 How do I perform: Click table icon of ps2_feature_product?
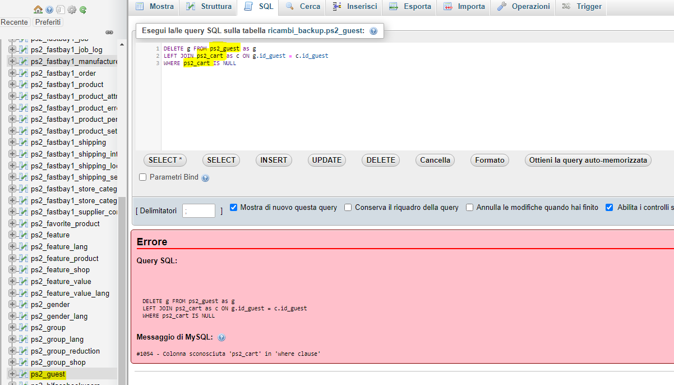pos(23,258)
